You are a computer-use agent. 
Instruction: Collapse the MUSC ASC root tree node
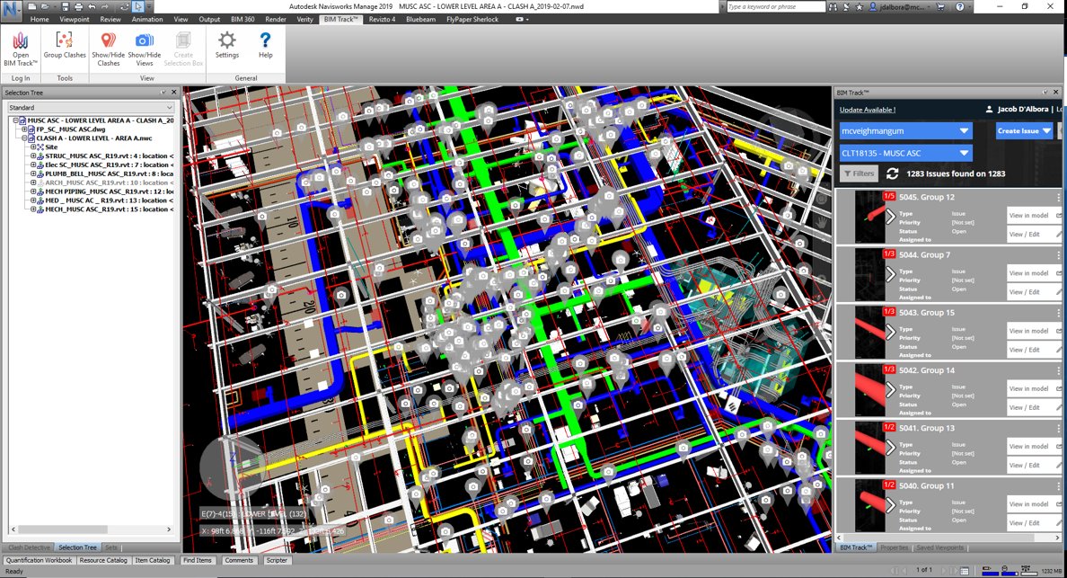coord(15,120)
